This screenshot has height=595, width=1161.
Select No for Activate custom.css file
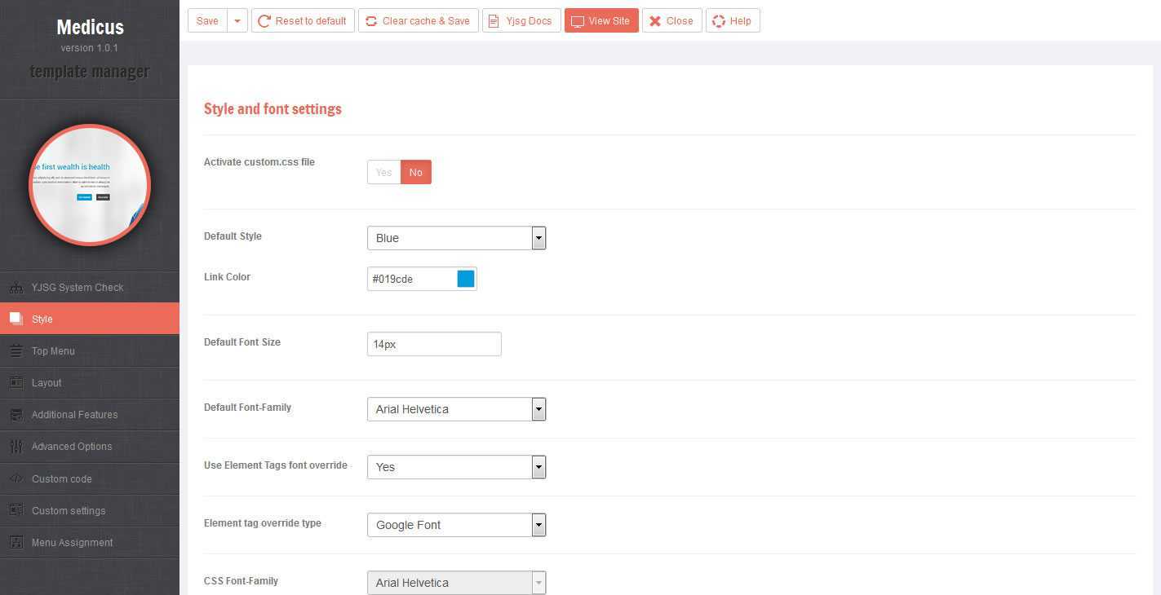pos(415,173)
